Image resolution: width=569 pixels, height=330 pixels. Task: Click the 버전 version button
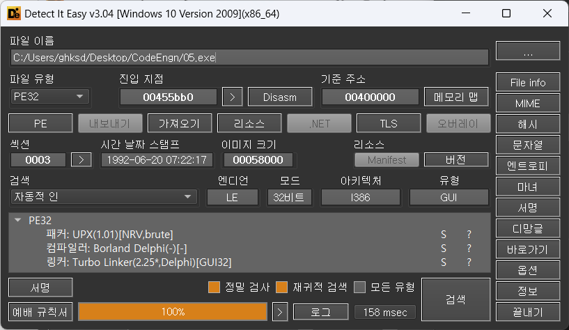456,160
